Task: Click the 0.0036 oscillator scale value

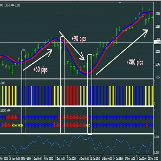Action: pyautogui.click(x=157, y=137)
